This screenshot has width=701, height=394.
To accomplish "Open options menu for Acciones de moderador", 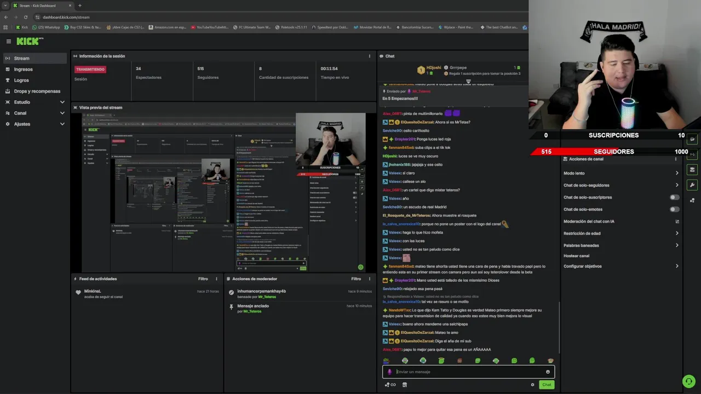I will (x=369, y=279).
